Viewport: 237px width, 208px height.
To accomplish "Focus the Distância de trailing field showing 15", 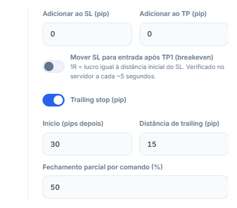I will 184,144.
